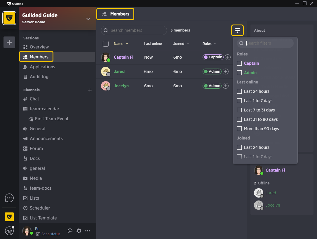This screenshot has height=239, width=317.
Task: Open user settings gear icon
Action: (x=79, y=231)
